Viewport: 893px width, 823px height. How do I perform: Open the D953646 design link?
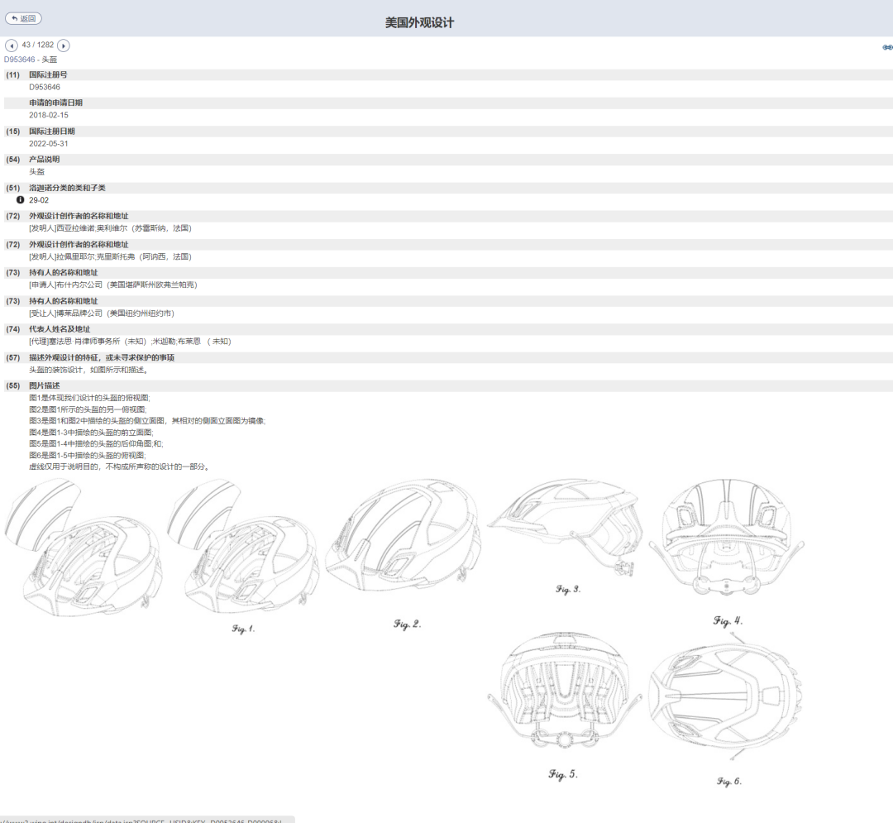point(19,60)
